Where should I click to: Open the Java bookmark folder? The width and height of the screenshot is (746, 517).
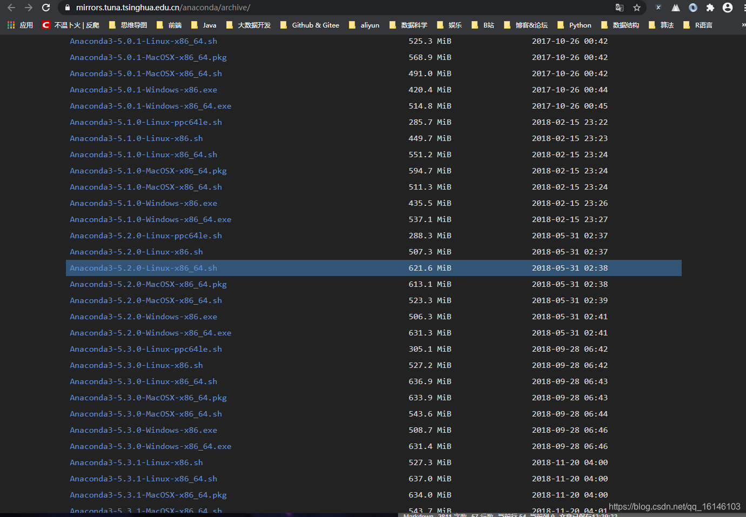click(x=204, y=25)
